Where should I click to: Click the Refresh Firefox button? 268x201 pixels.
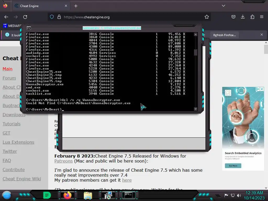224,35
